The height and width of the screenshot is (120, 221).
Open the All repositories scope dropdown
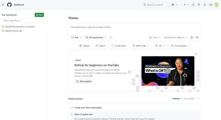tap(96, 37)
